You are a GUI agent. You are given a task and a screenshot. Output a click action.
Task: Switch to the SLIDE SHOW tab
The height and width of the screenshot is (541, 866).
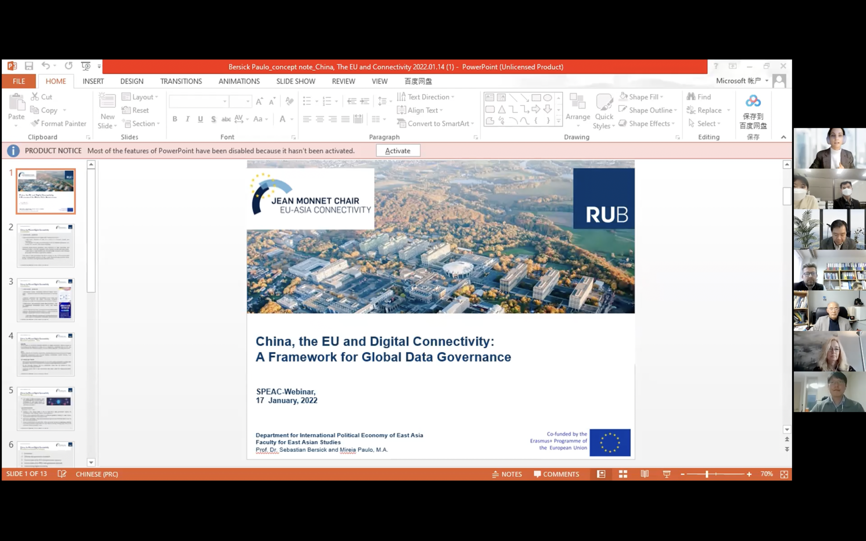tap(296, 81)
